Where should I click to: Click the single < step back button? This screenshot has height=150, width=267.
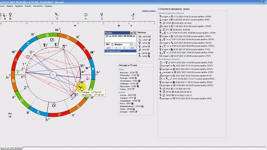pos(116,48)
